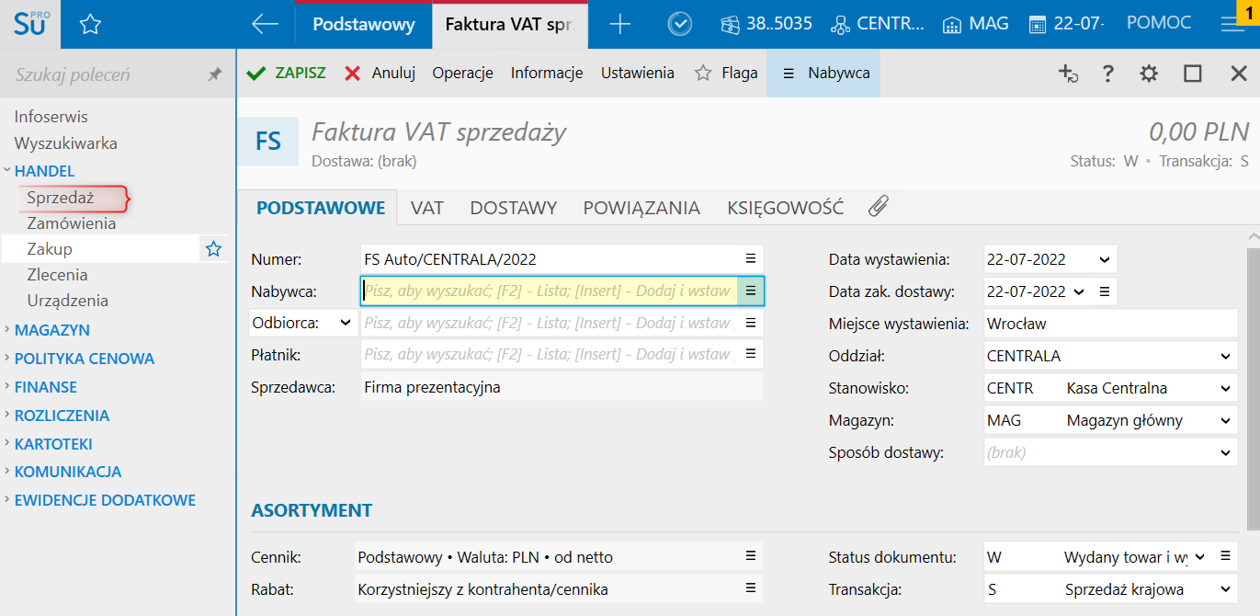Add Zakup to favorites with star
The width and height of the screenshot is (1260, 616).
tap(213, 248)
